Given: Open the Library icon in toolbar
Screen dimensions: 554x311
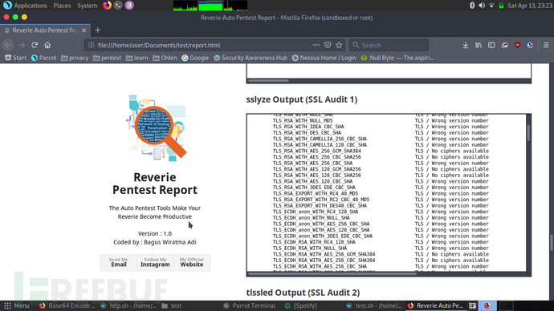Looking at the screenshot, I should click(479, 45).
